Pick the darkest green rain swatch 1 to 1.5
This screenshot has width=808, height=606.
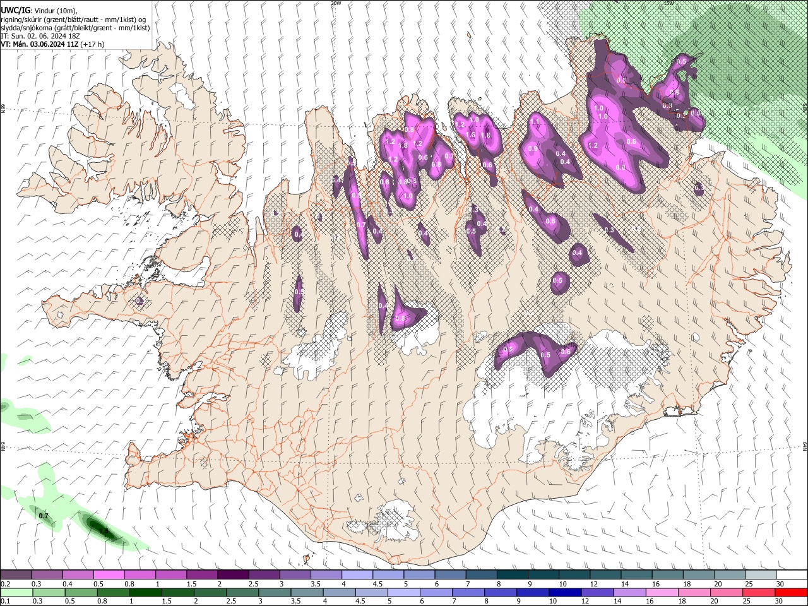(145, 592)
